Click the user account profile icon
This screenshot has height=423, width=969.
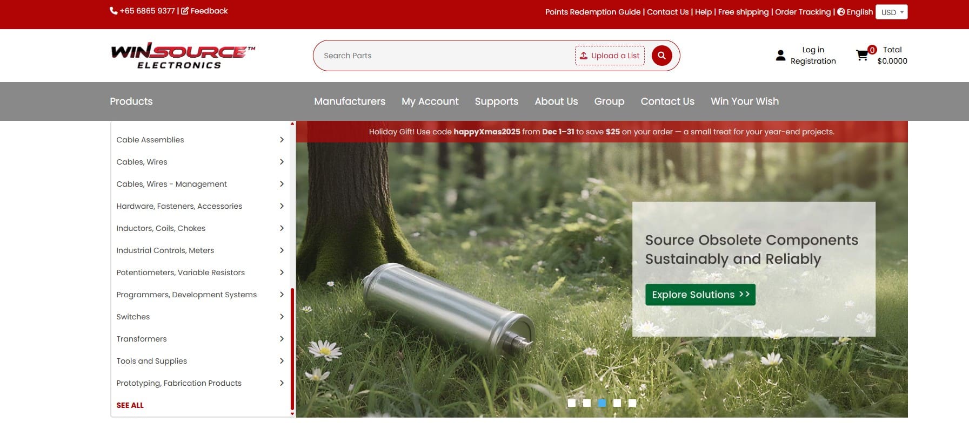point(780,55)
